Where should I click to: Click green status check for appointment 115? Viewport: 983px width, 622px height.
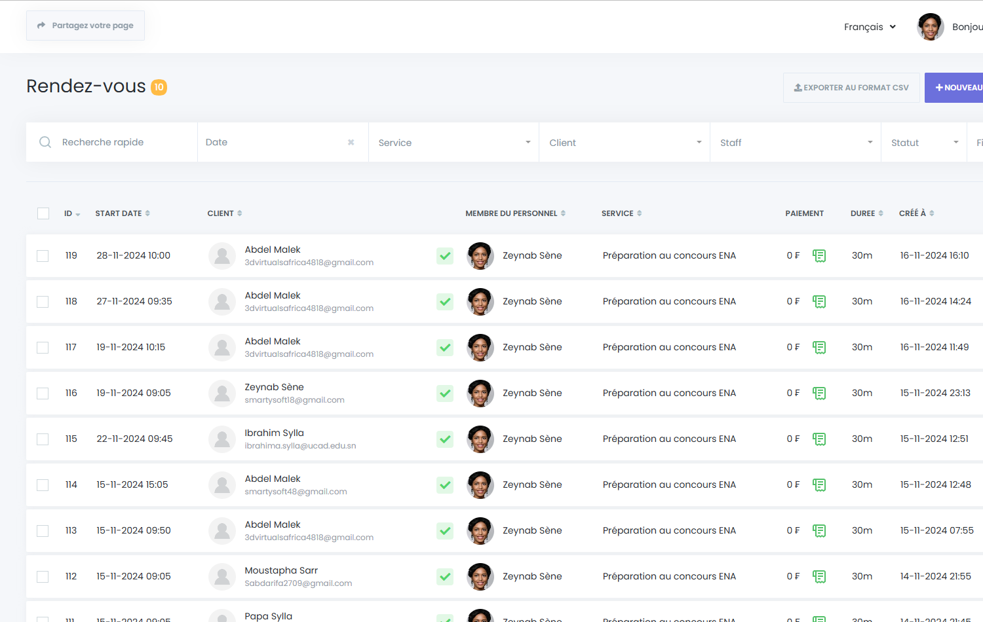pos(445,439)
